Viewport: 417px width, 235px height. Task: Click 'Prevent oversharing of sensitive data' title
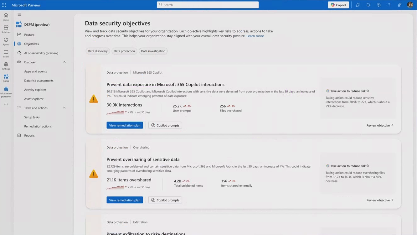[143, 159]
